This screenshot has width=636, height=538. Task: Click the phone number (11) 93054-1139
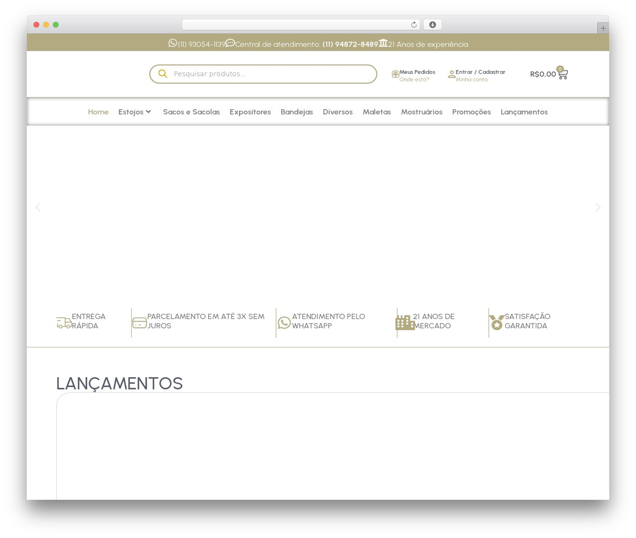coord(202,44)
